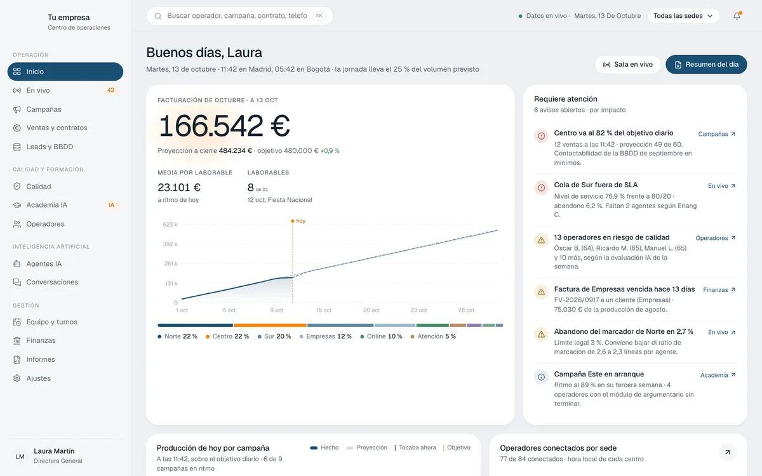The image size is (762, 476).
Task: Click Producción de hoy por campaña heading
Action: pyautogui.click(x=213, y=448)
